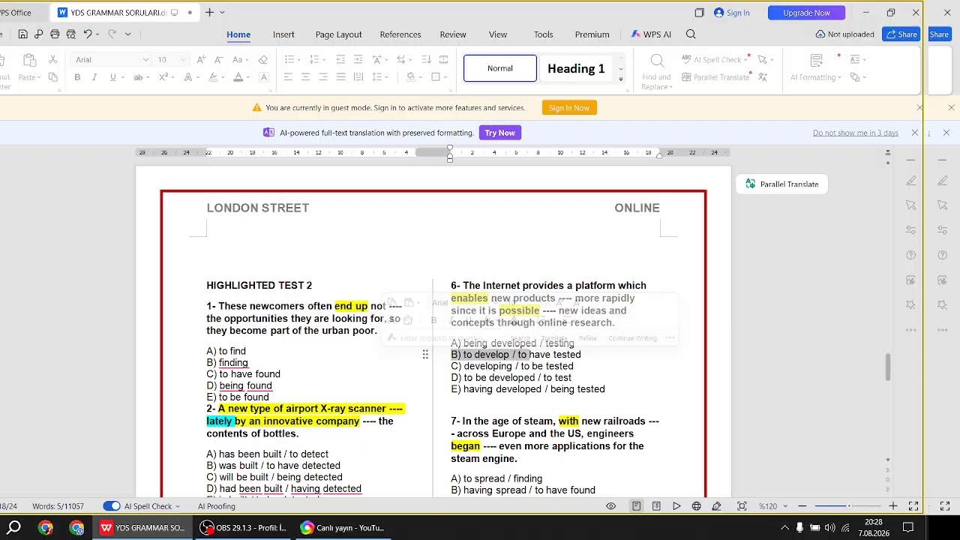Click the Sign In Now button

(x=569, y=108)
